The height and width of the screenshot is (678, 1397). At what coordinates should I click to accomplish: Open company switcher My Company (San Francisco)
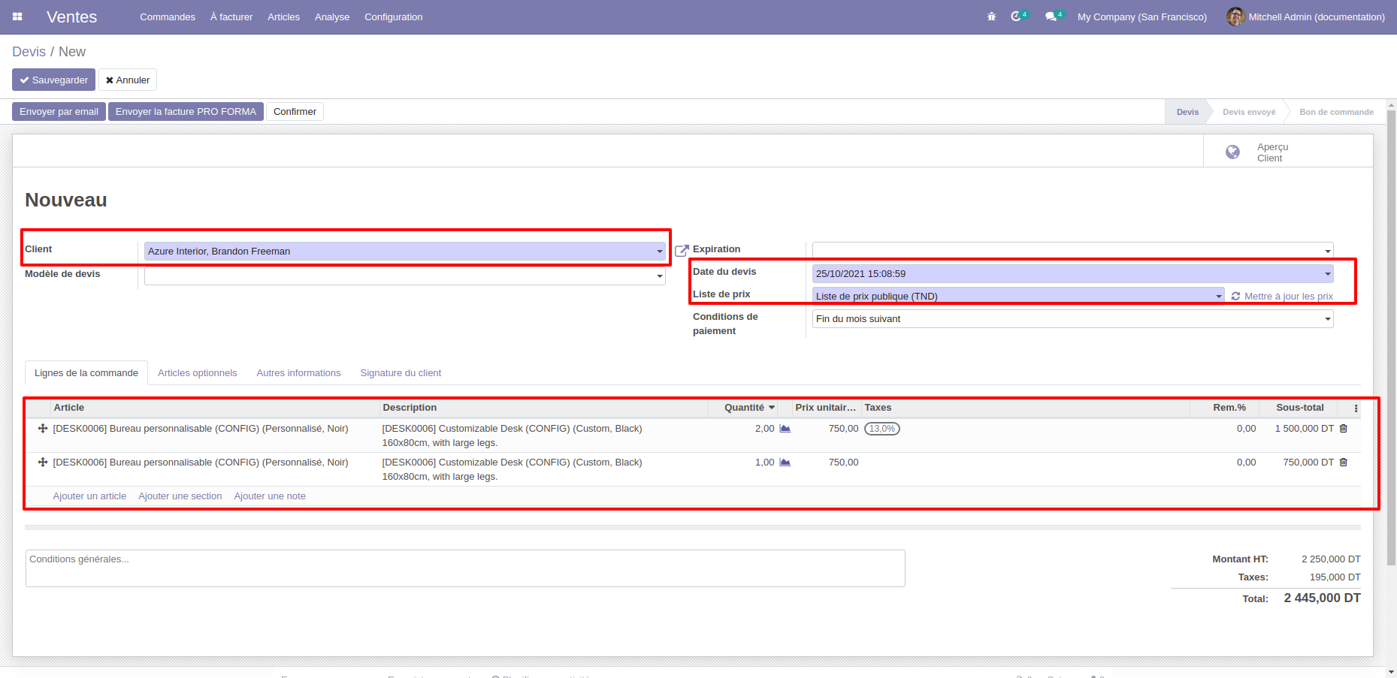click(x=1142, y=17)
